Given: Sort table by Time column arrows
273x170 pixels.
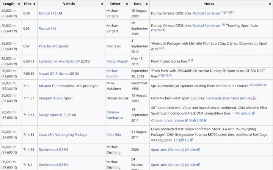Looking at the screenshot, I should (x=35, y=4).
